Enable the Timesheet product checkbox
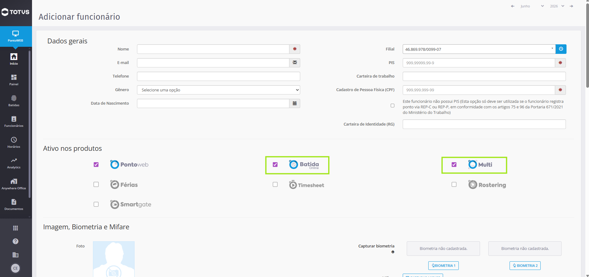 coord(275,184)
